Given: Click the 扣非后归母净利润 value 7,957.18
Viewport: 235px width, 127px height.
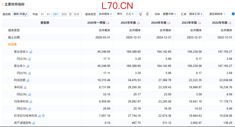Looking at the screenshot, I should [105, 116].
